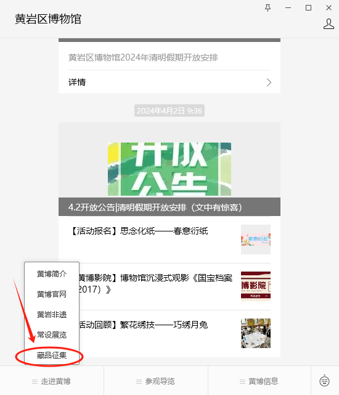This screenshot has height=395, width=339.
Task: Choose 常设展览 in the popup menu
Action: pos(52,335)
